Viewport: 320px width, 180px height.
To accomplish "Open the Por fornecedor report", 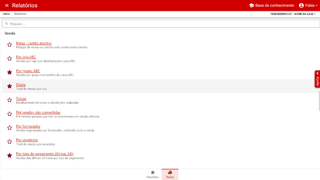I will point(28,126).
